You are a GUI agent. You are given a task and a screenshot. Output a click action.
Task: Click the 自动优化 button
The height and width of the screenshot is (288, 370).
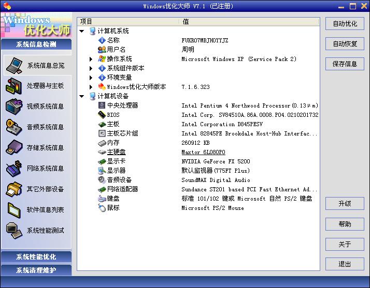point(345,24)
